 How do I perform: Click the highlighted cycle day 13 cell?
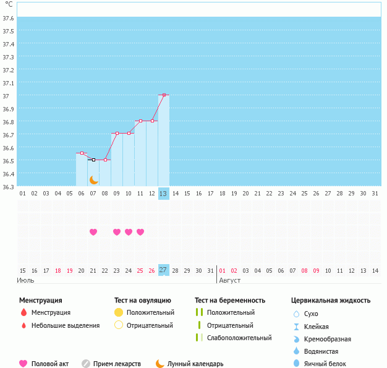[x=163, y=193]
